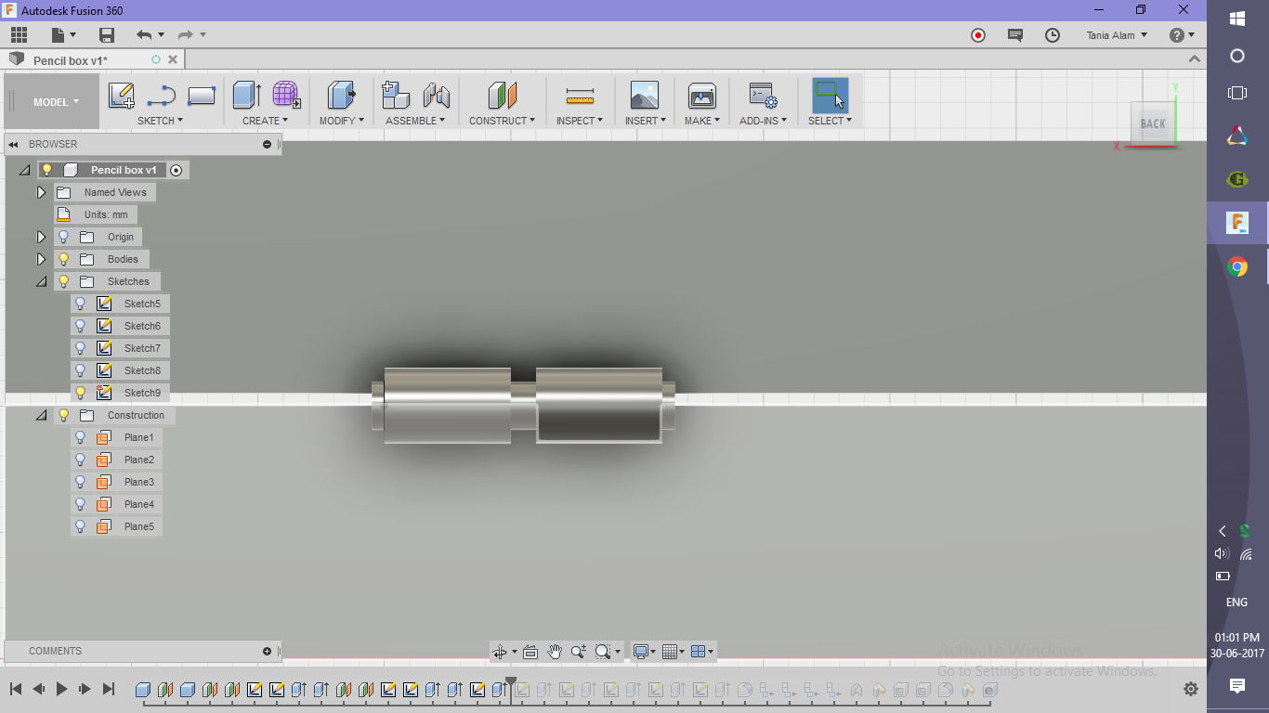The height and width of the screenshot is (713, 1269).
Task: Start recording with the red record icon
Action: point(978,35)
